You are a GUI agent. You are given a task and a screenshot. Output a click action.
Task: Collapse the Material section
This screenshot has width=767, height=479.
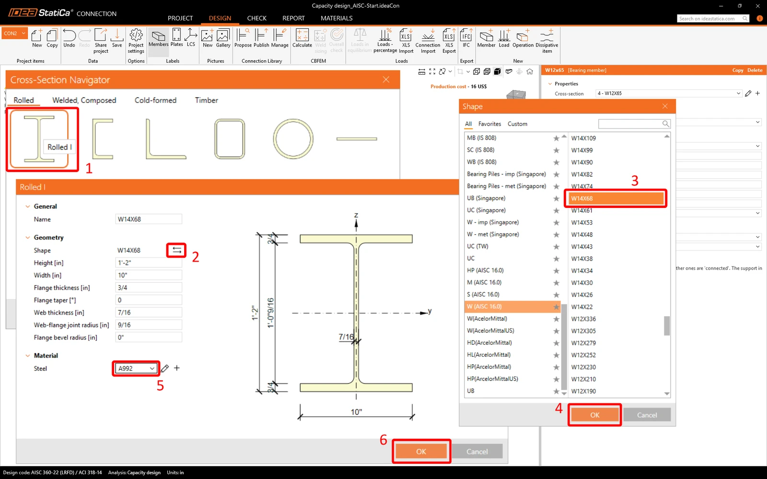[x=27, y=356]
